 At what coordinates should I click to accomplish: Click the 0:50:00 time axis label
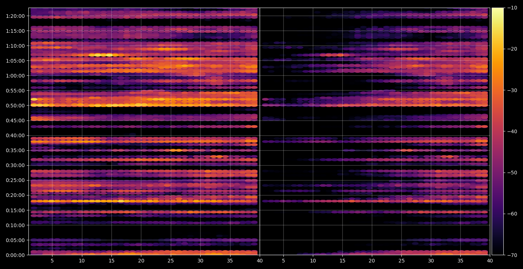(15, 106)
